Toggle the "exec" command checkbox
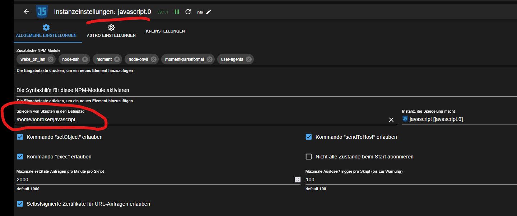Screen dimensions: 517x216 (x=20, y=157)
